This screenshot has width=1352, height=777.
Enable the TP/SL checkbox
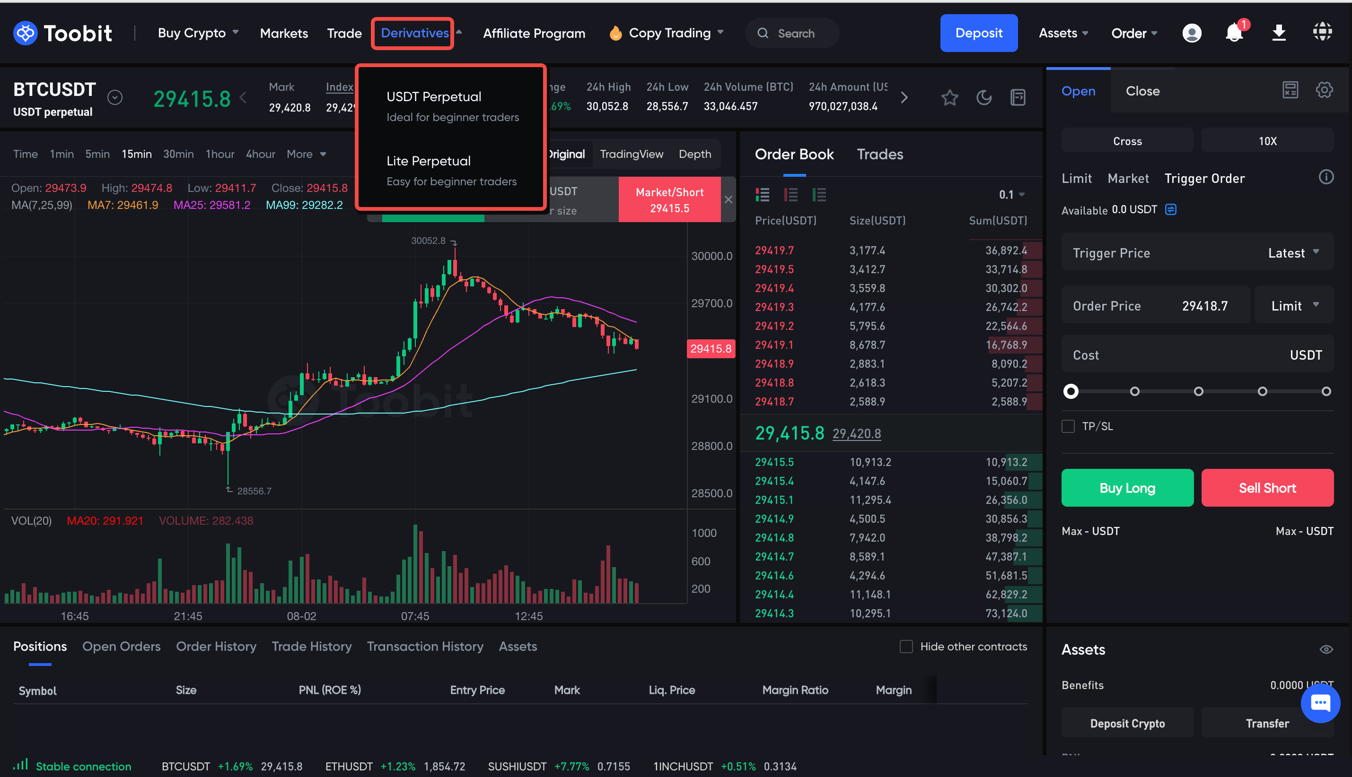tap(1068, 426)
